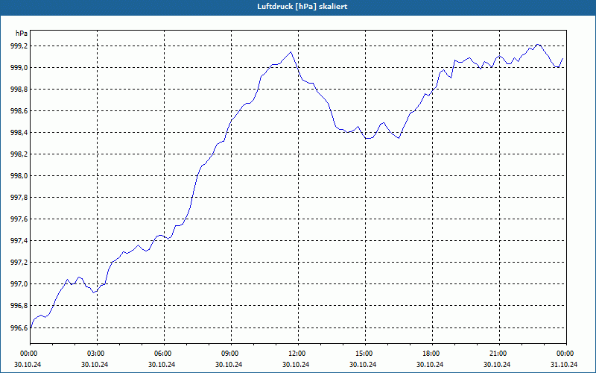Select the 999,2 y-axis label
This screenshot has height=373, width=596.
tap(19, 46)
